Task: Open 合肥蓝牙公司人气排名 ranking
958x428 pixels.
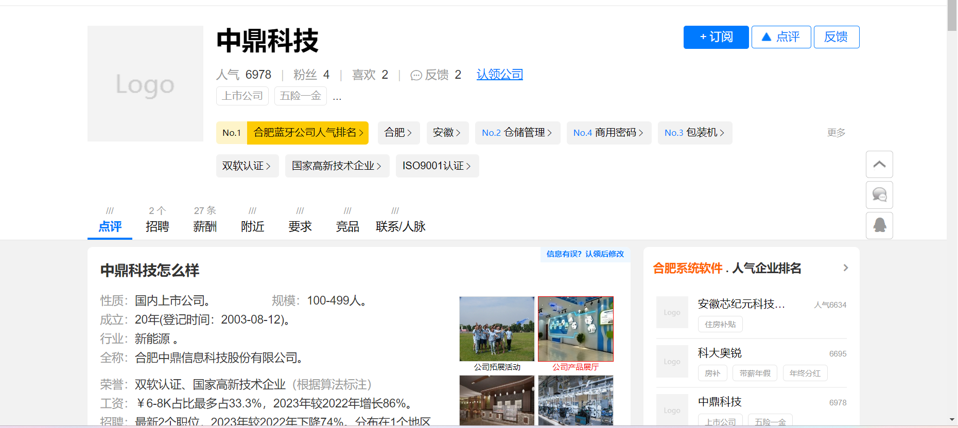Action: click(x=308, y=133)
